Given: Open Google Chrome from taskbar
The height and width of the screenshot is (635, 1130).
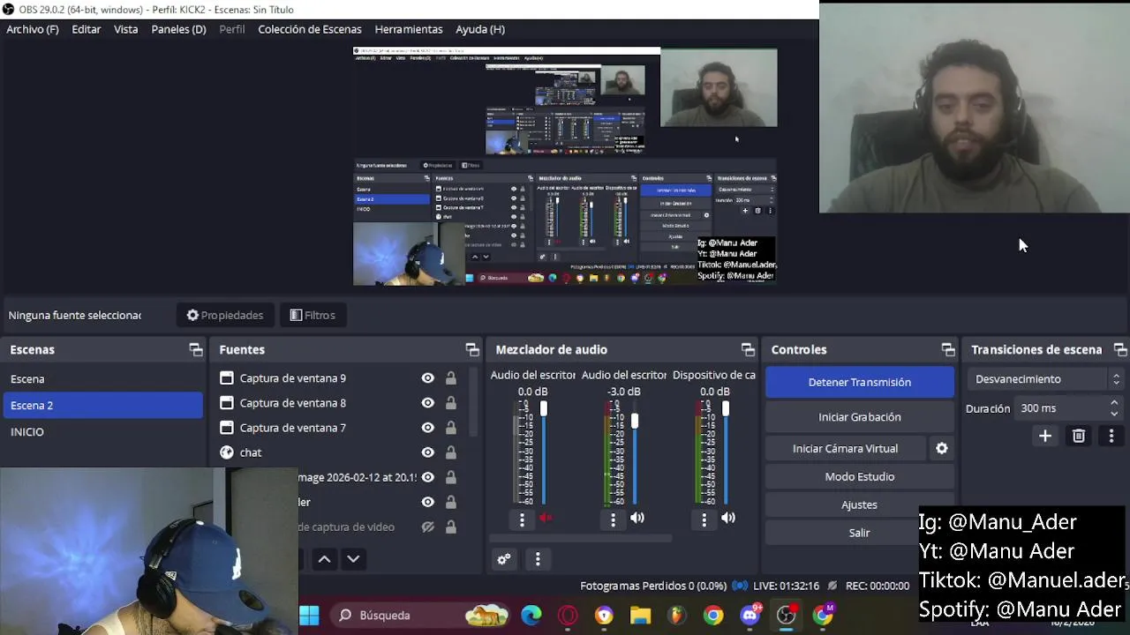Looking at the screenshot, I should pos(713,616).
